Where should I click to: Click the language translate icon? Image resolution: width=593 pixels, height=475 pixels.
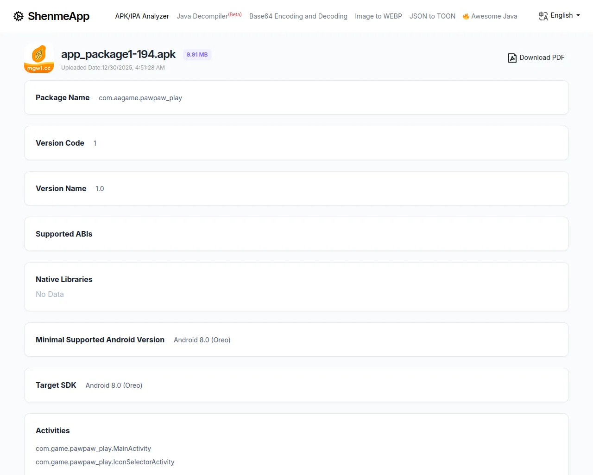tap(543, 16)
